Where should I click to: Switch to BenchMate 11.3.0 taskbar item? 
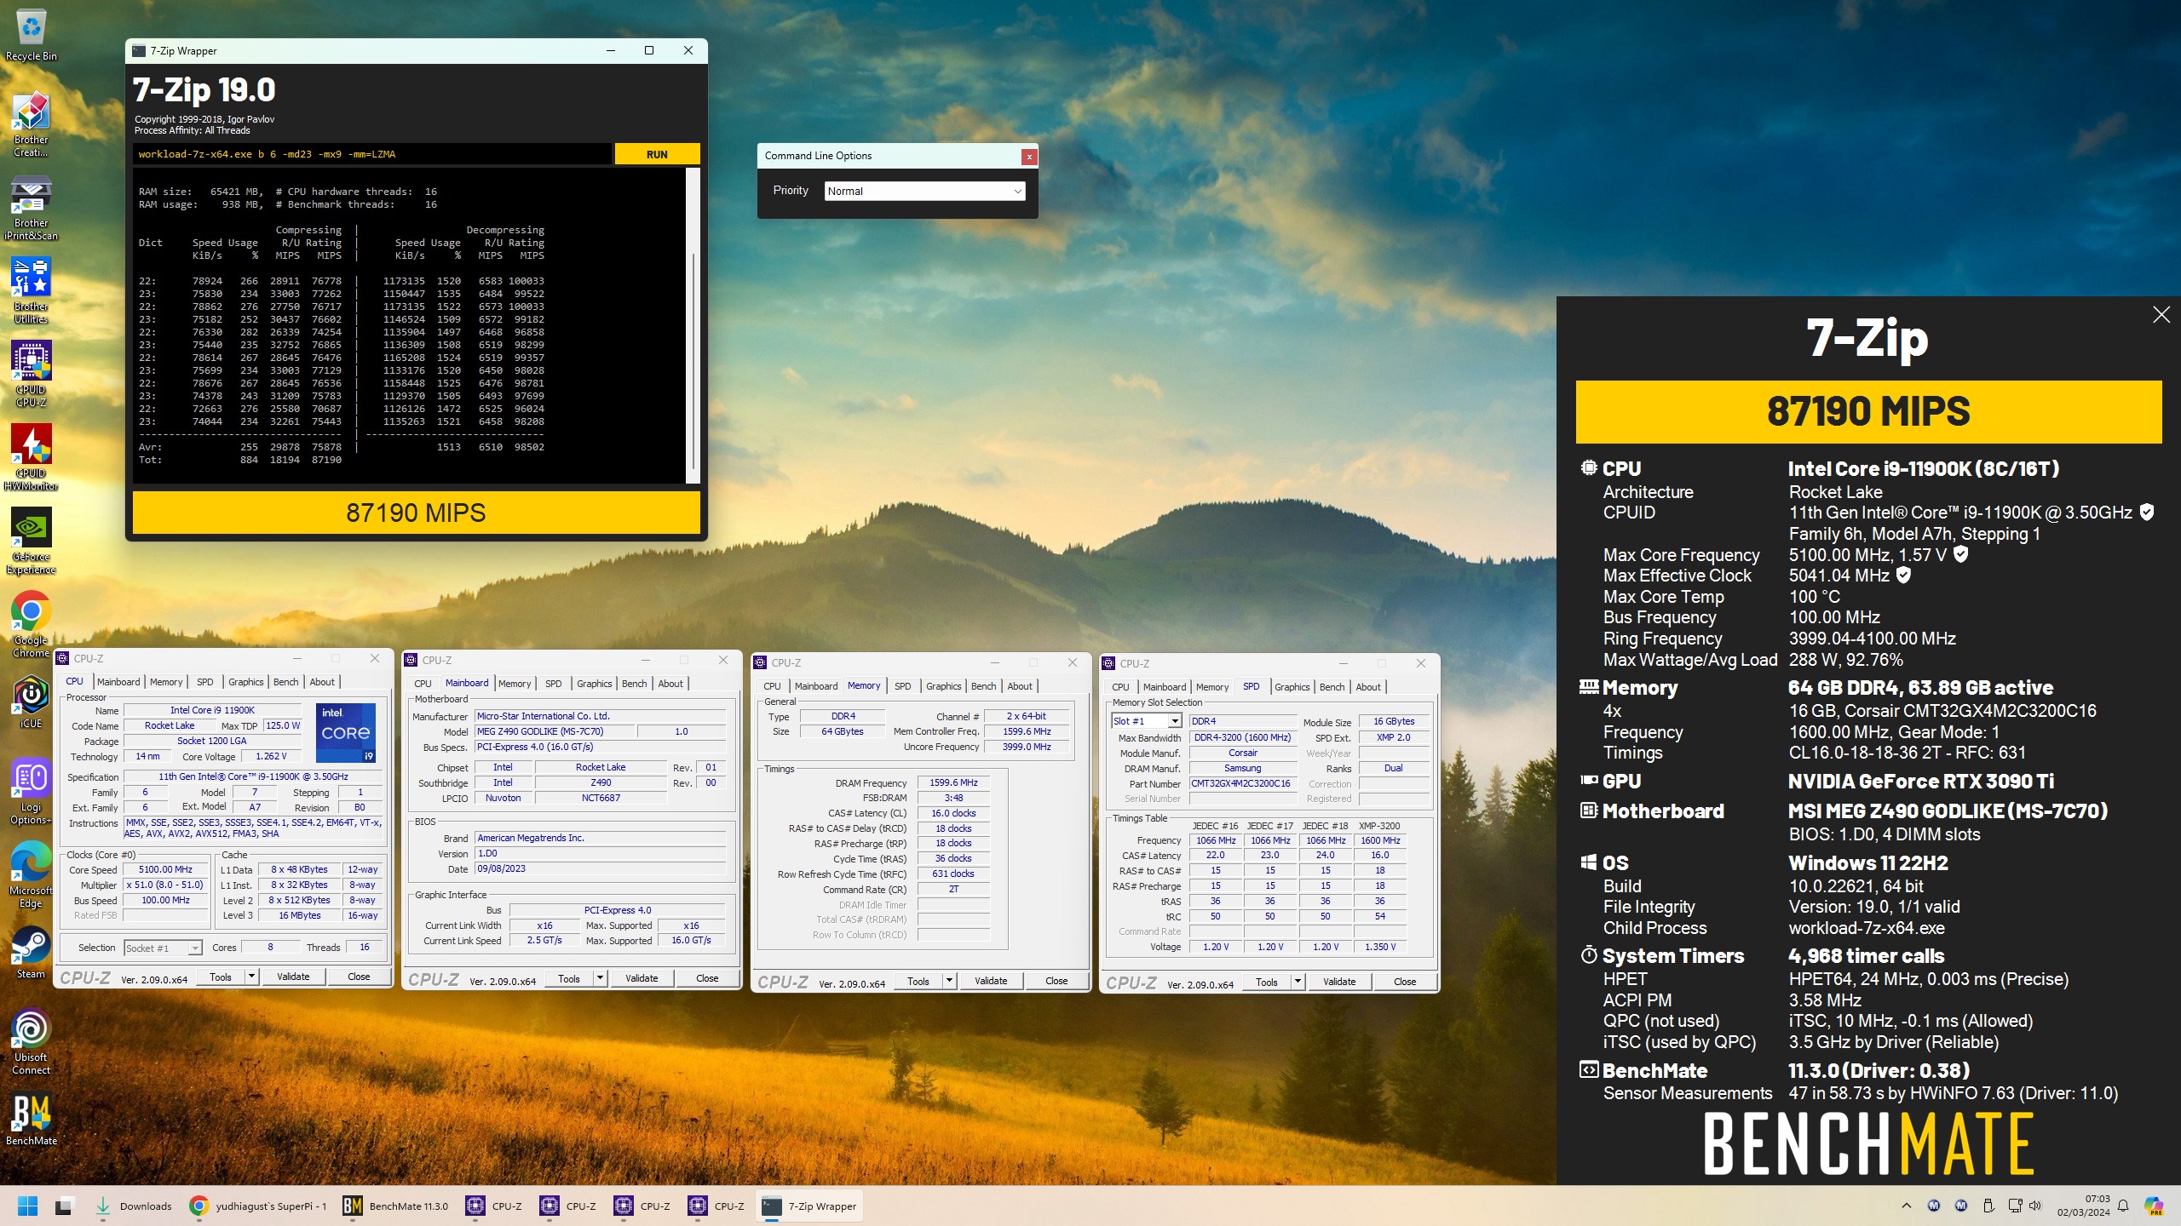(x=395, y=1206)
